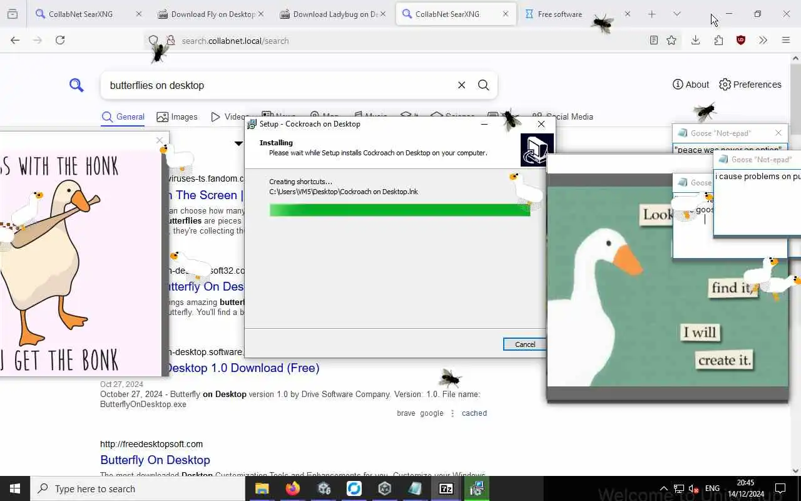Click the page vertical scrollbar down arrow
The image size is (801, 501).
pyautogui.click(x=795, y=470)
